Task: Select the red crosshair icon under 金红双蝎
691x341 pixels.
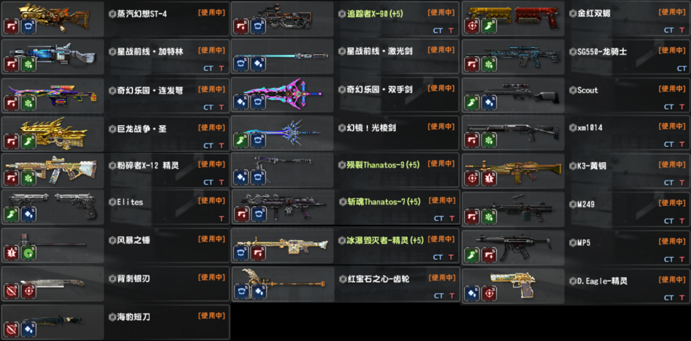Action: 472,26
